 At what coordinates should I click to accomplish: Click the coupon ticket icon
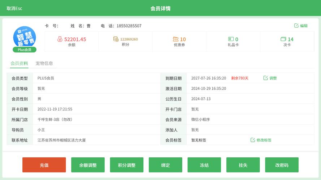click(x=175, y=39)
